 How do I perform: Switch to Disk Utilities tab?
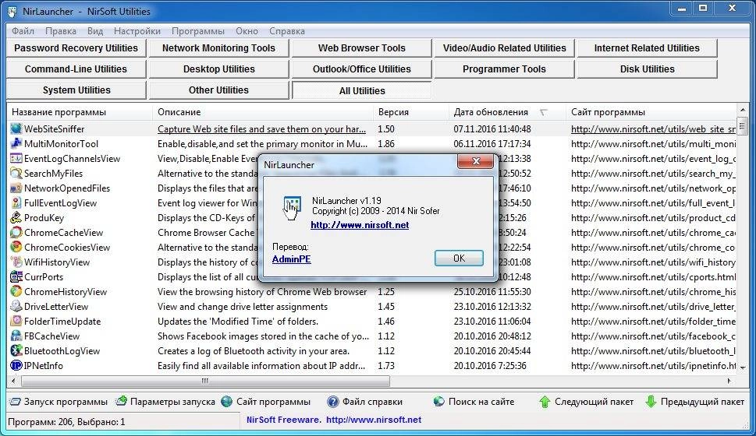click(647, 69)
